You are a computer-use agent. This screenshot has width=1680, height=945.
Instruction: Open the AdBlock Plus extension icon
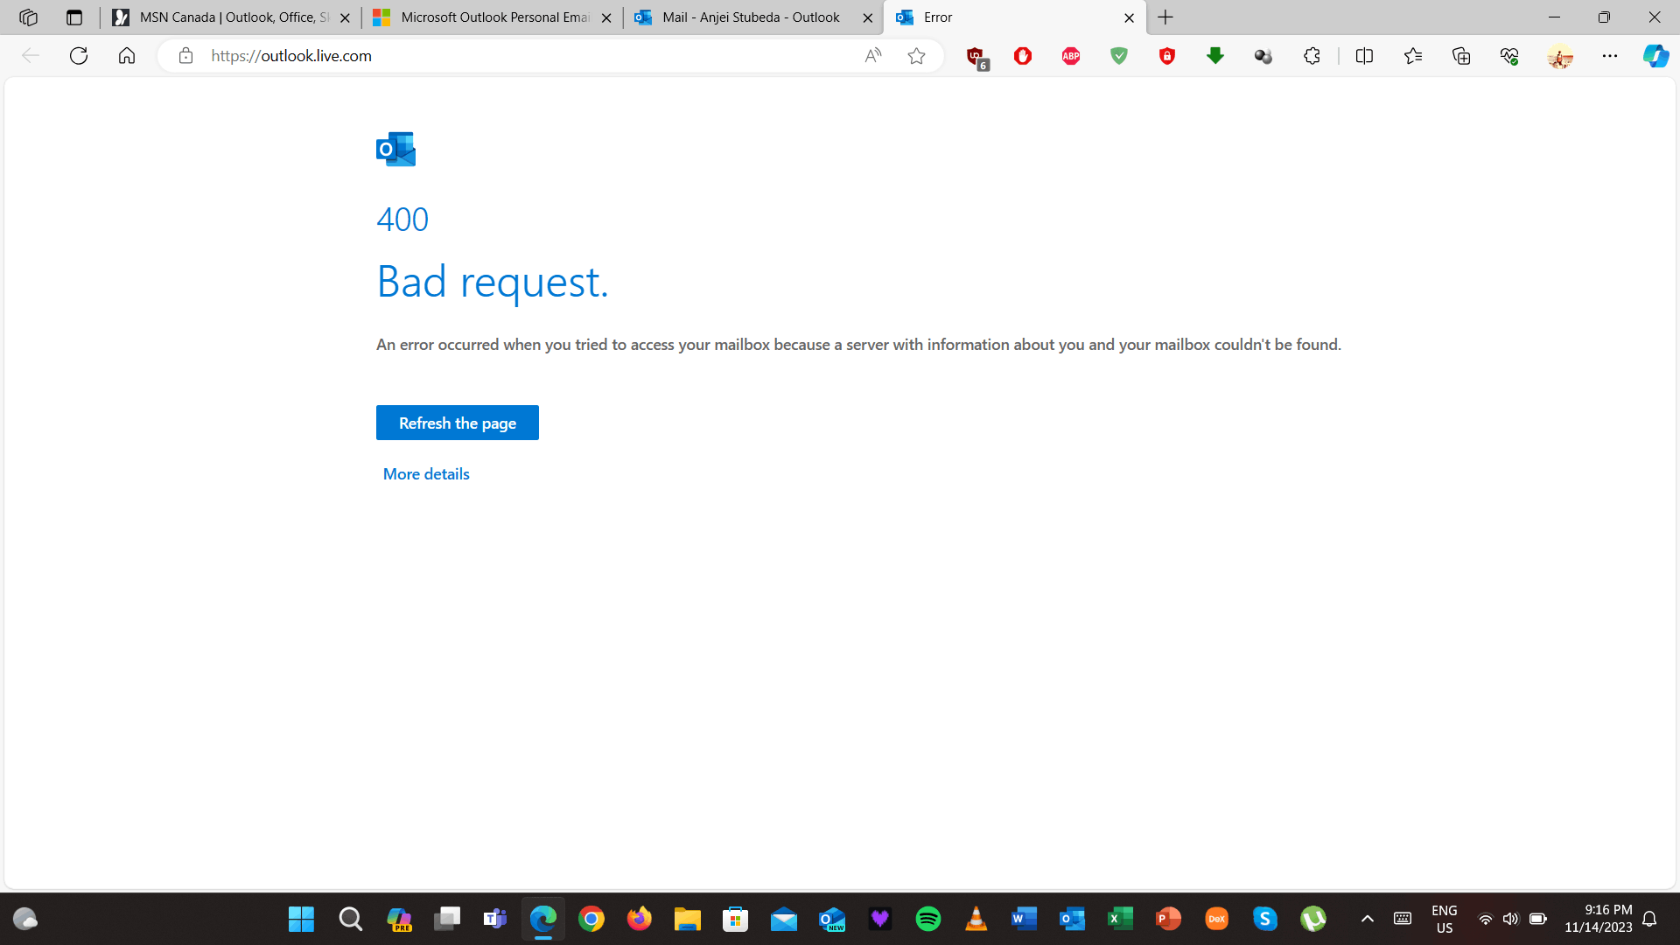tap(1071, 56)
